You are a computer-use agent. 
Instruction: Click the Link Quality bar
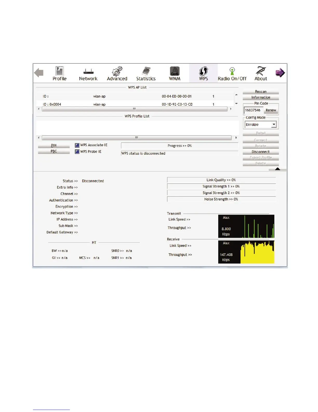pos(221,180)
